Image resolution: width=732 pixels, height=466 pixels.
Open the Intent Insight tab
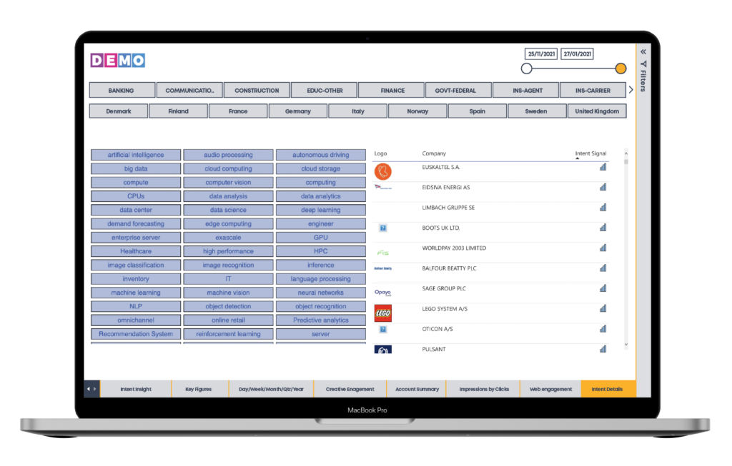tap(136, 389)
